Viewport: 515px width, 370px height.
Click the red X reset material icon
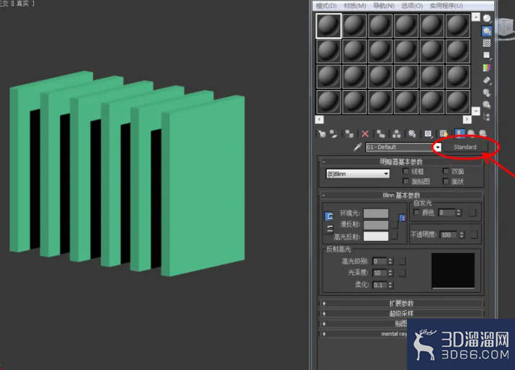(365, 134)
